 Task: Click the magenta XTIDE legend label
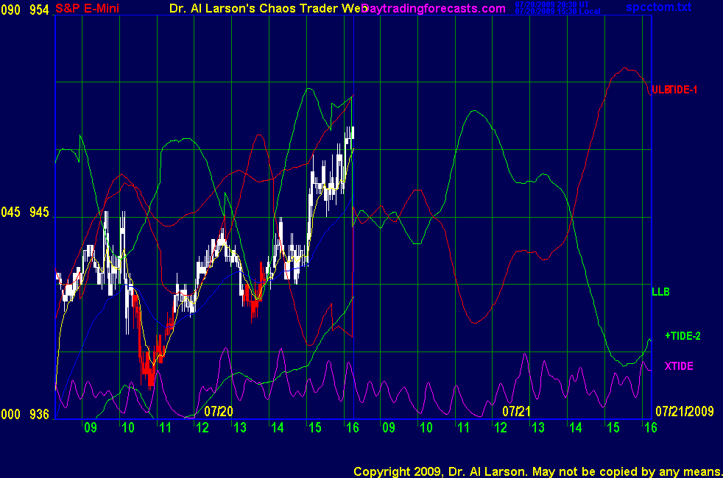[678, 365]
